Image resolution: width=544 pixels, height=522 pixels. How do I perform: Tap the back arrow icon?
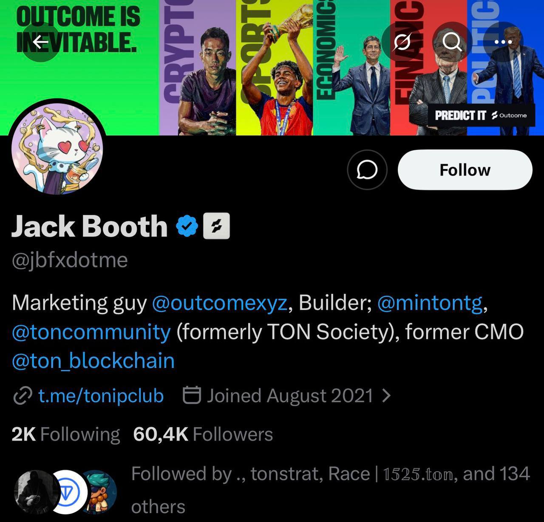coord(40,42)
